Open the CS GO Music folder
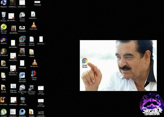Viewport: 164px width, 117px height. click(x=4, y=63)
